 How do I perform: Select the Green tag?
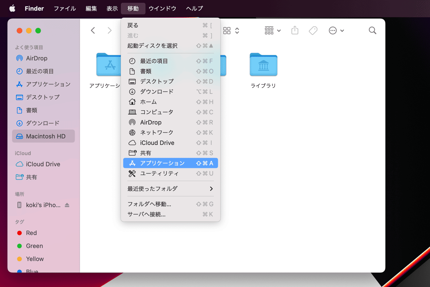(43, 246)
